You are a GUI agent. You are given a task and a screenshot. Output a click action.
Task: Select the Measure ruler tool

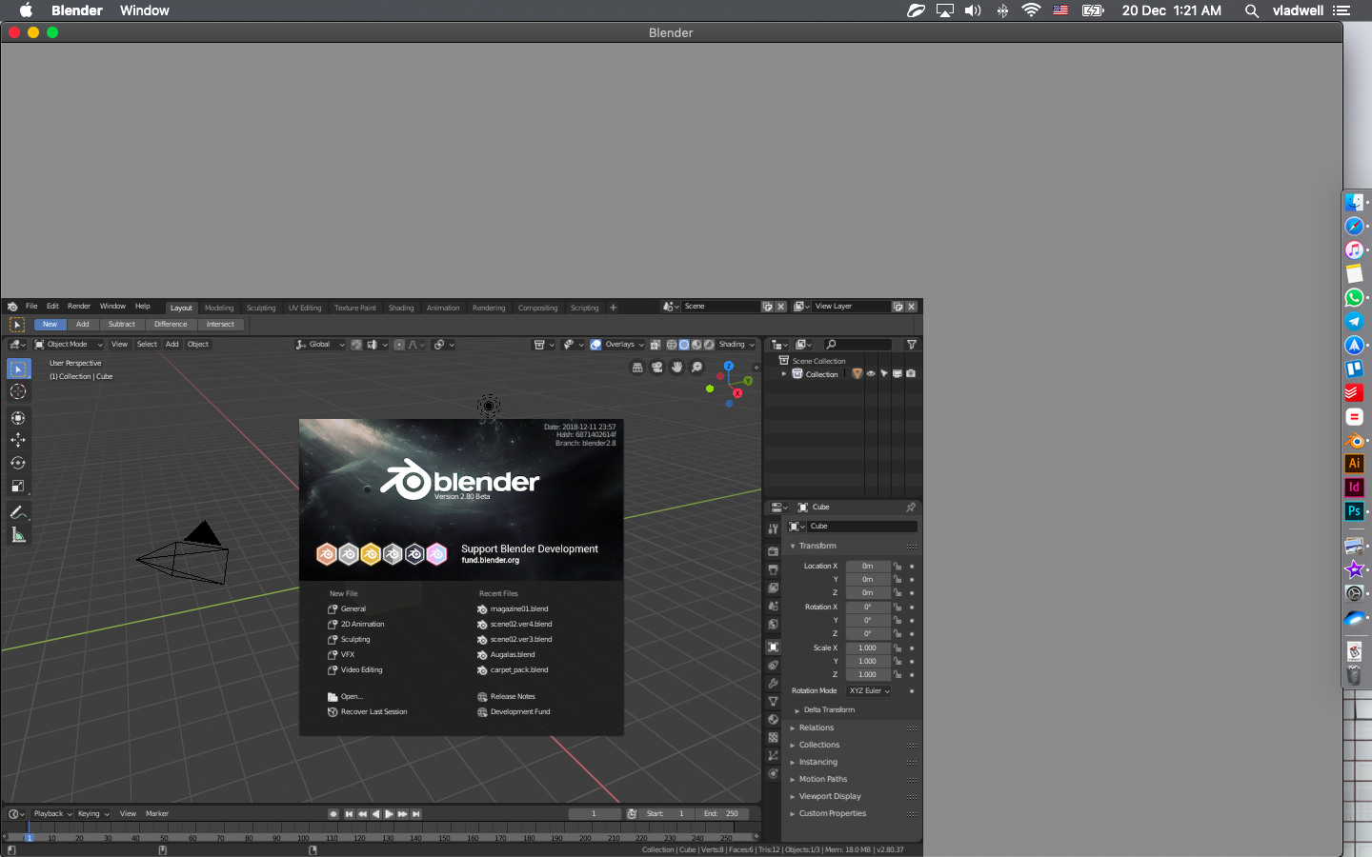pyautogui.click(x=18, y=535)
